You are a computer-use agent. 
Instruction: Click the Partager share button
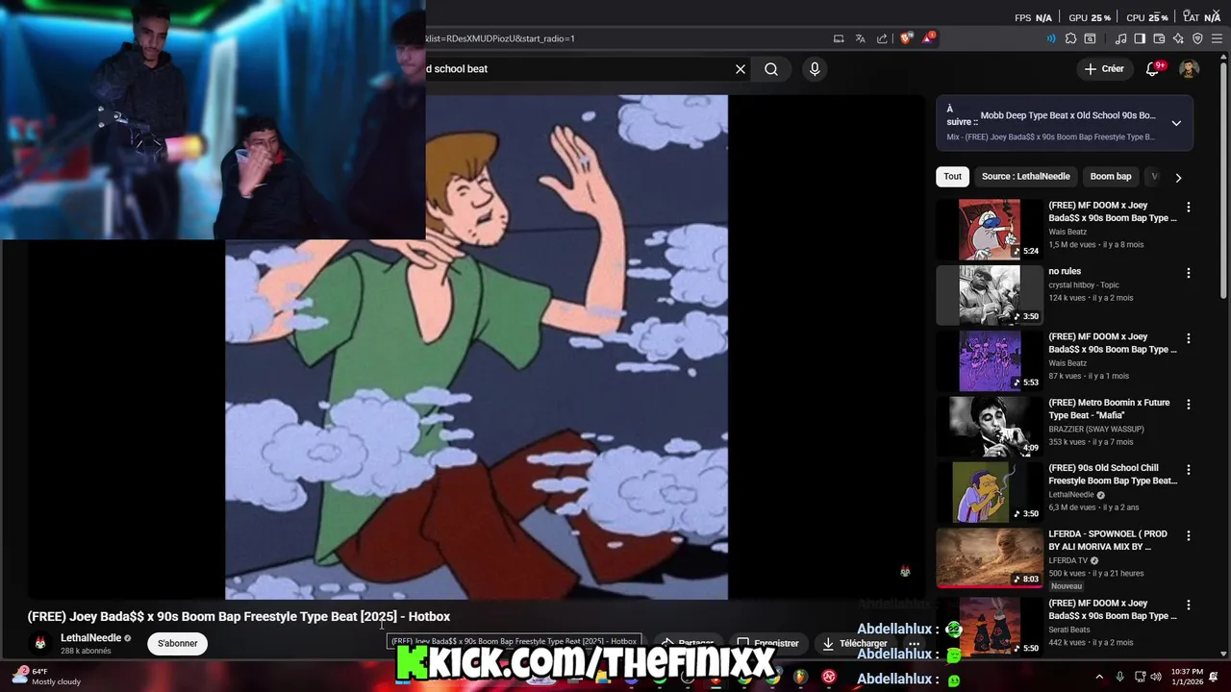(x=687, y=643)
